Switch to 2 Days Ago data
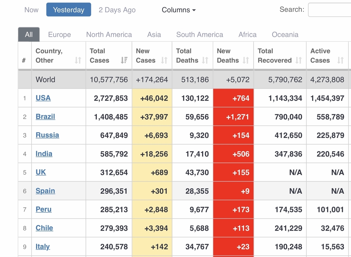351x257 pixels. coord(117,10)
